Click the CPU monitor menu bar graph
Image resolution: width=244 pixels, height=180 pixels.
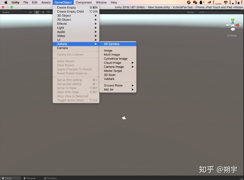[x=217, y=2]
